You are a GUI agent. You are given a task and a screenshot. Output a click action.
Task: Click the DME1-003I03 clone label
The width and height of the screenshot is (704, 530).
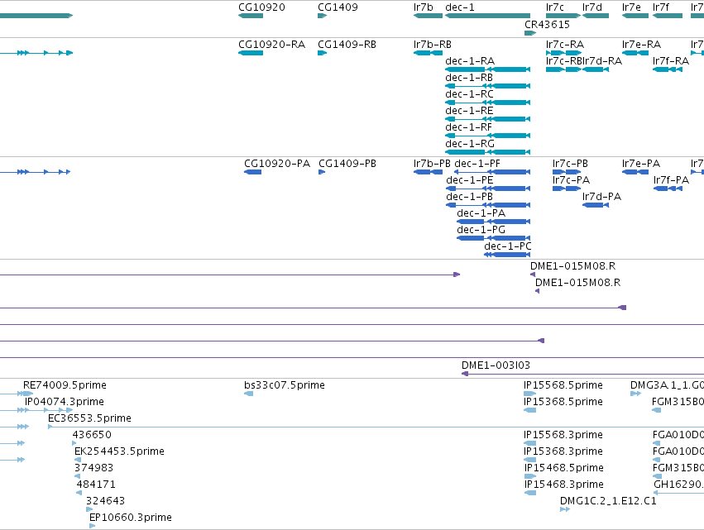pos(496,365)
